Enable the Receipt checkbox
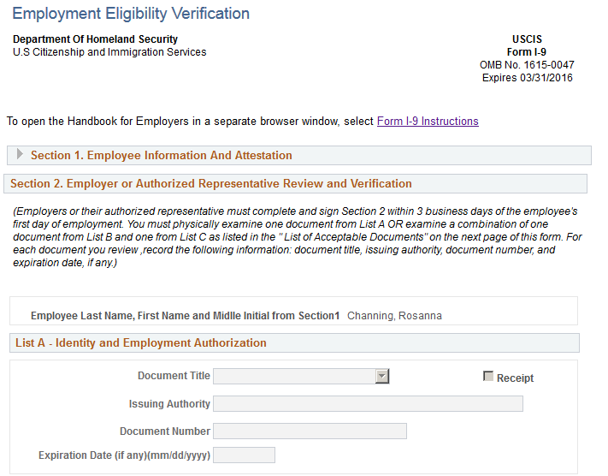Viewport: 608px width, 476px height. coord(488,376)
